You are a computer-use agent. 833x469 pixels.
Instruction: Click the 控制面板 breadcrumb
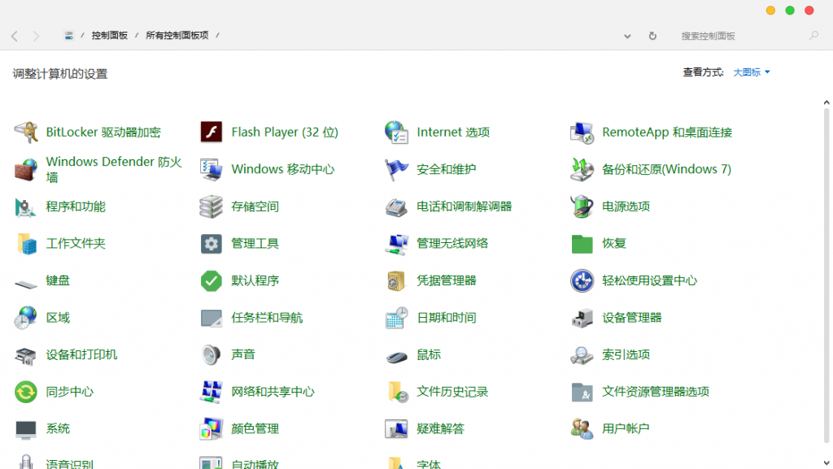pyautogui.click(x=110, y=36)
